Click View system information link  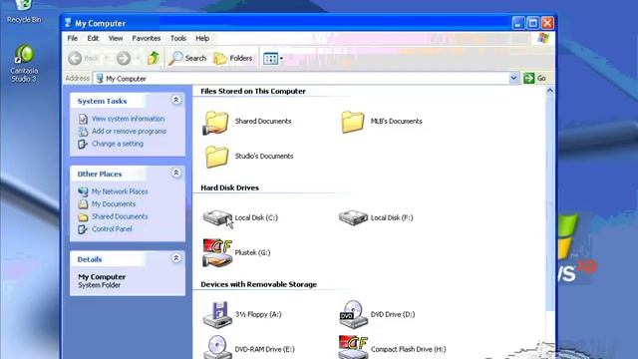tap(129, 119)
